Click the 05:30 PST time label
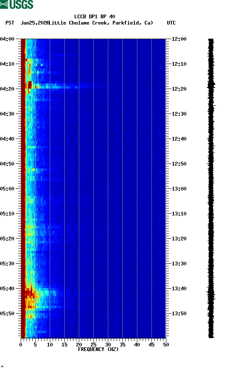Screen dimensions: 229x371 [x=7, y=264]
